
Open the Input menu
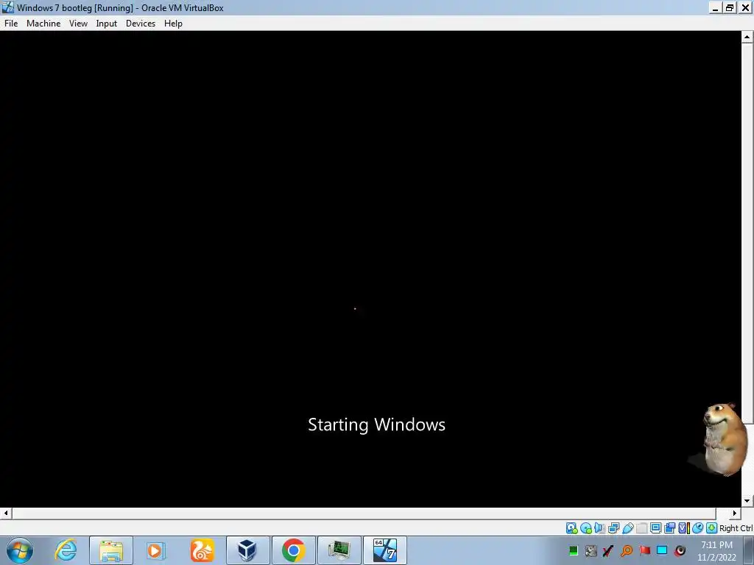(x=106, y=23)
